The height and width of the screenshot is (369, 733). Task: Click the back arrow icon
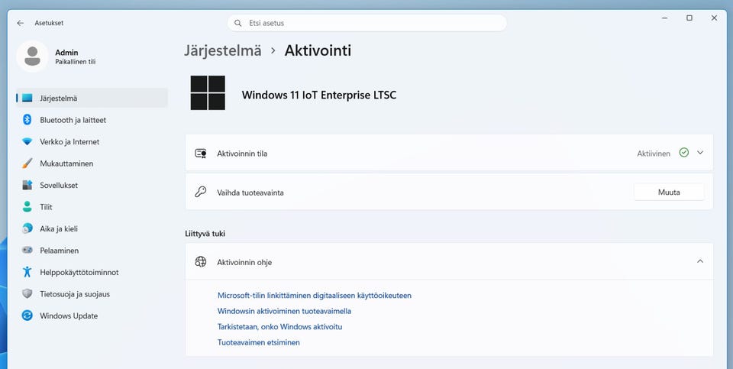click(x=20, y=23)
